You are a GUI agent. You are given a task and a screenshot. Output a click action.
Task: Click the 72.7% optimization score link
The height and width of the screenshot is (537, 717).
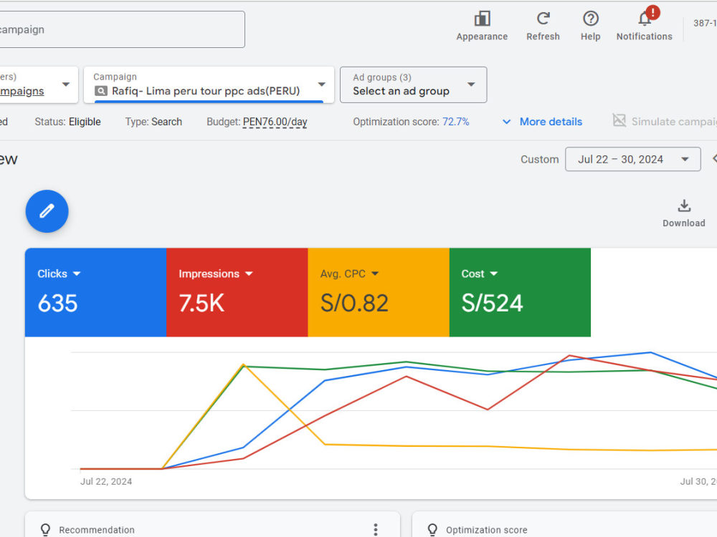click(455, 122)
